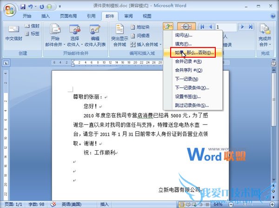Click the tab stop selector box

6,63
